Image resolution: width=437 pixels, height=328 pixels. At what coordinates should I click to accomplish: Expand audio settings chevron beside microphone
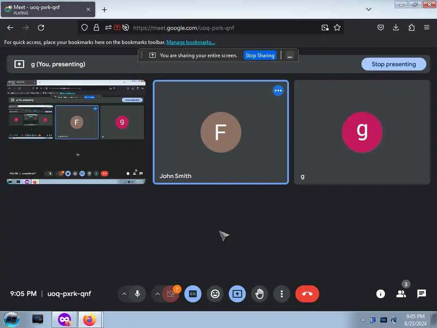124,294
